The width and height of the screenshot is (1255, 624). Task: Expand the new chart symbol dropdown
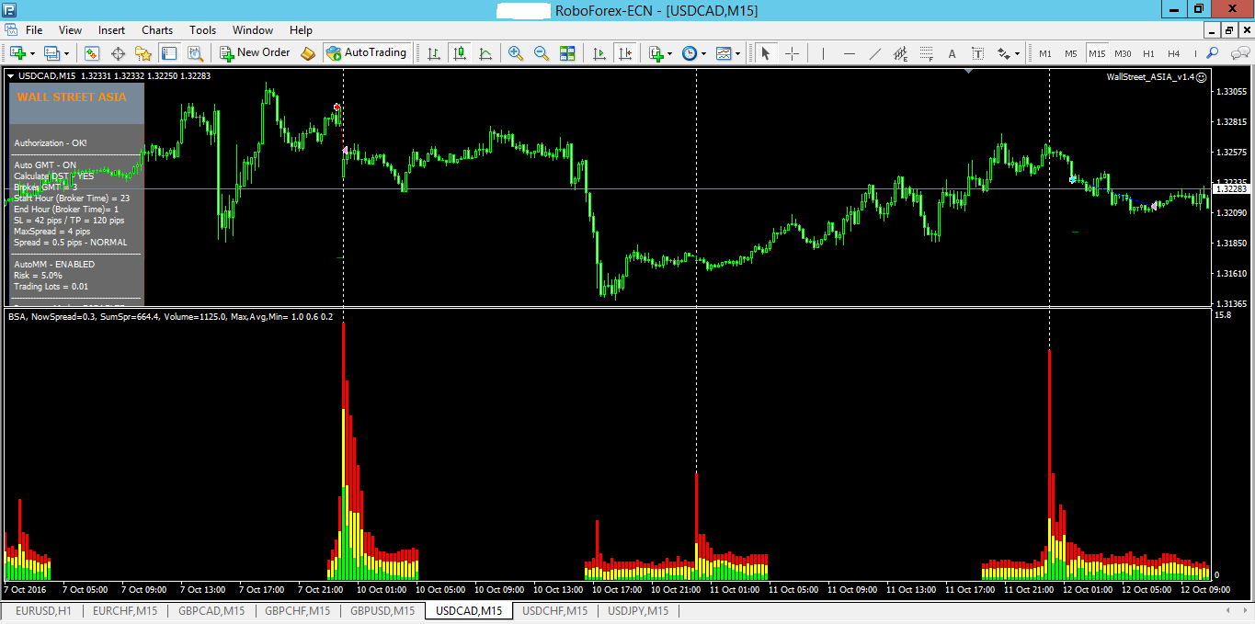[33, 53]
